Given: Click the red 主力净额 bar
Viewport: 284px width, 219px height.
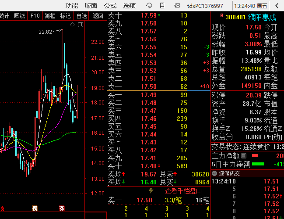Looking at the screenshot, I should (x=255, y=156).
